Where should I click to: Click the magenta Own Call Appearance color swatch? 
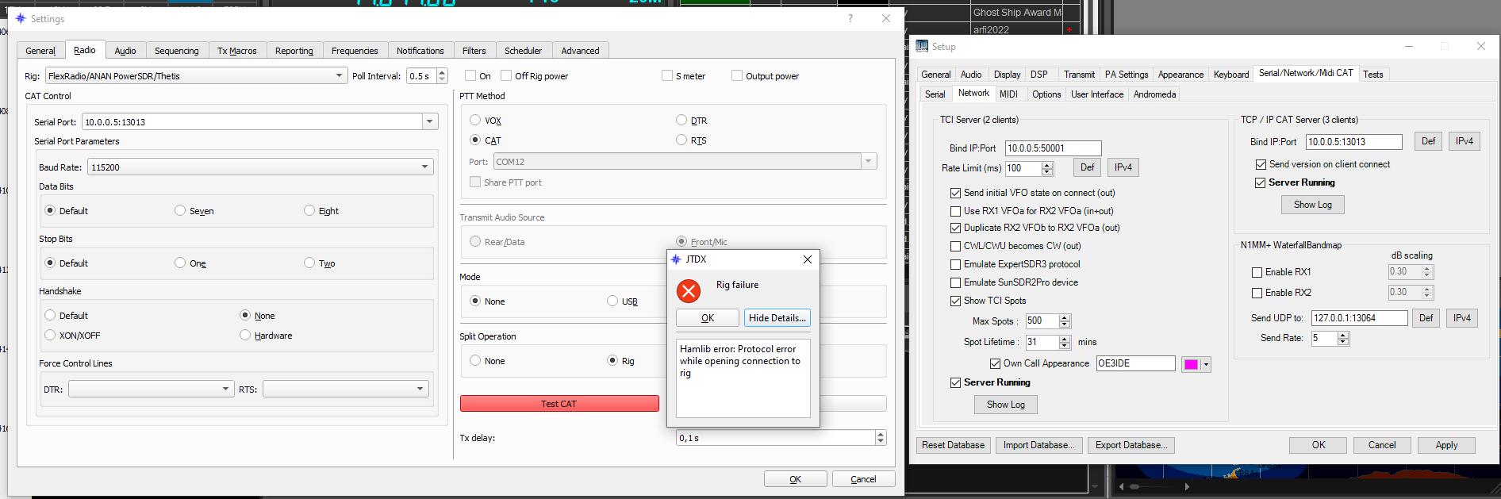(1191, 364)
